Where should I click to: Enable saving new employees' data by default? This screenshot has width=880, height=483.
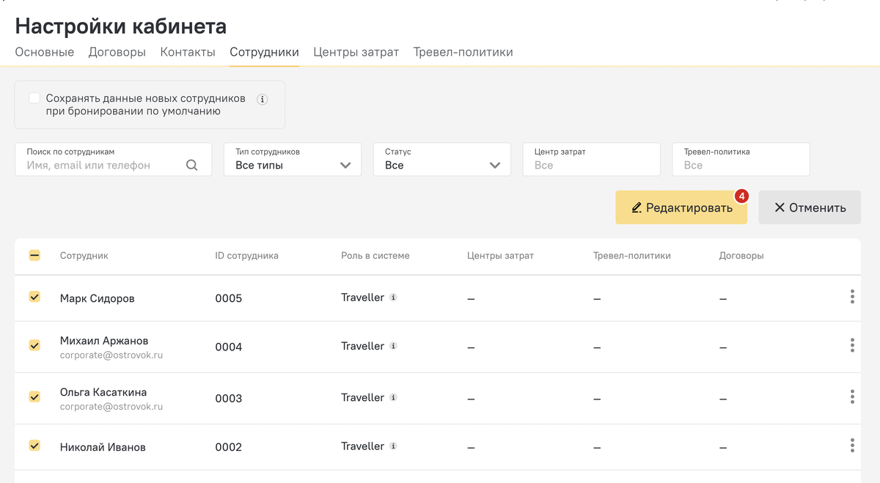(34, 98)
